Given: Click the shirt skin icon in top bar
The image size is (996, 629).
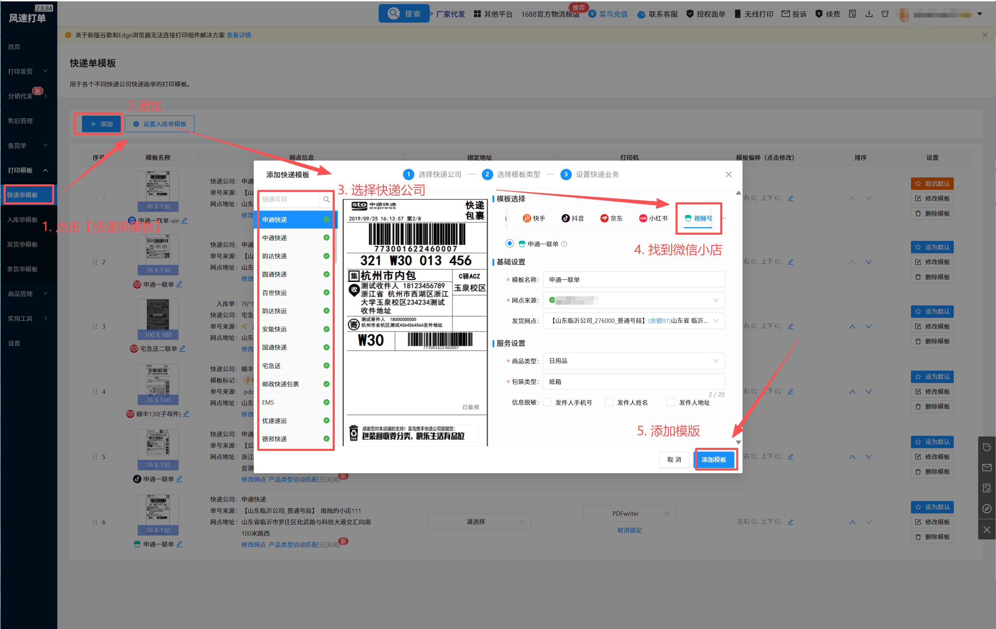Looking at the screenshot, I should point(885,14).
